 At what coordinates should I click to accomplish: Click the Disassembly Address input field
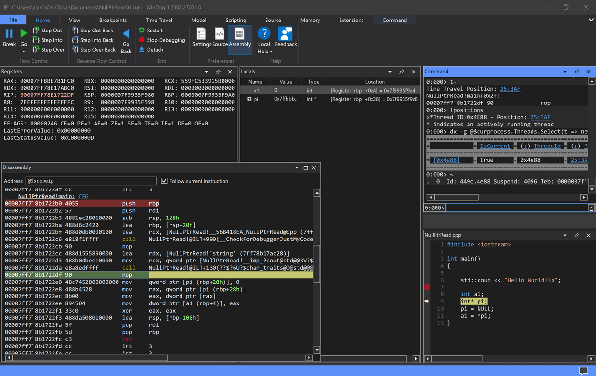tap(91, 181)
